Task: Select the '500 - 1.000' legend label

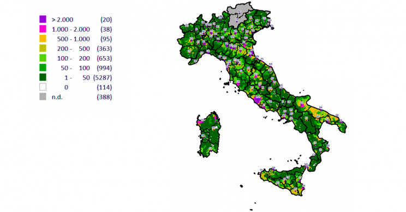Action: click(x=74, y=39)
